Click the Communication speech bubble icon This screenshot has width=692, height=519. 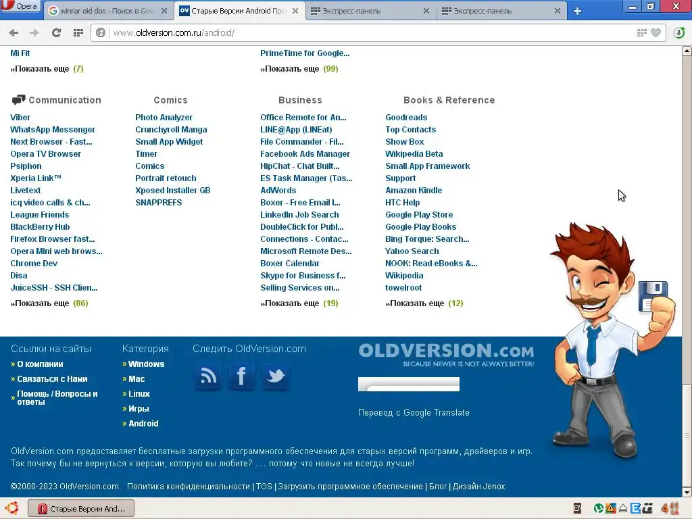(x=18, y=100)
